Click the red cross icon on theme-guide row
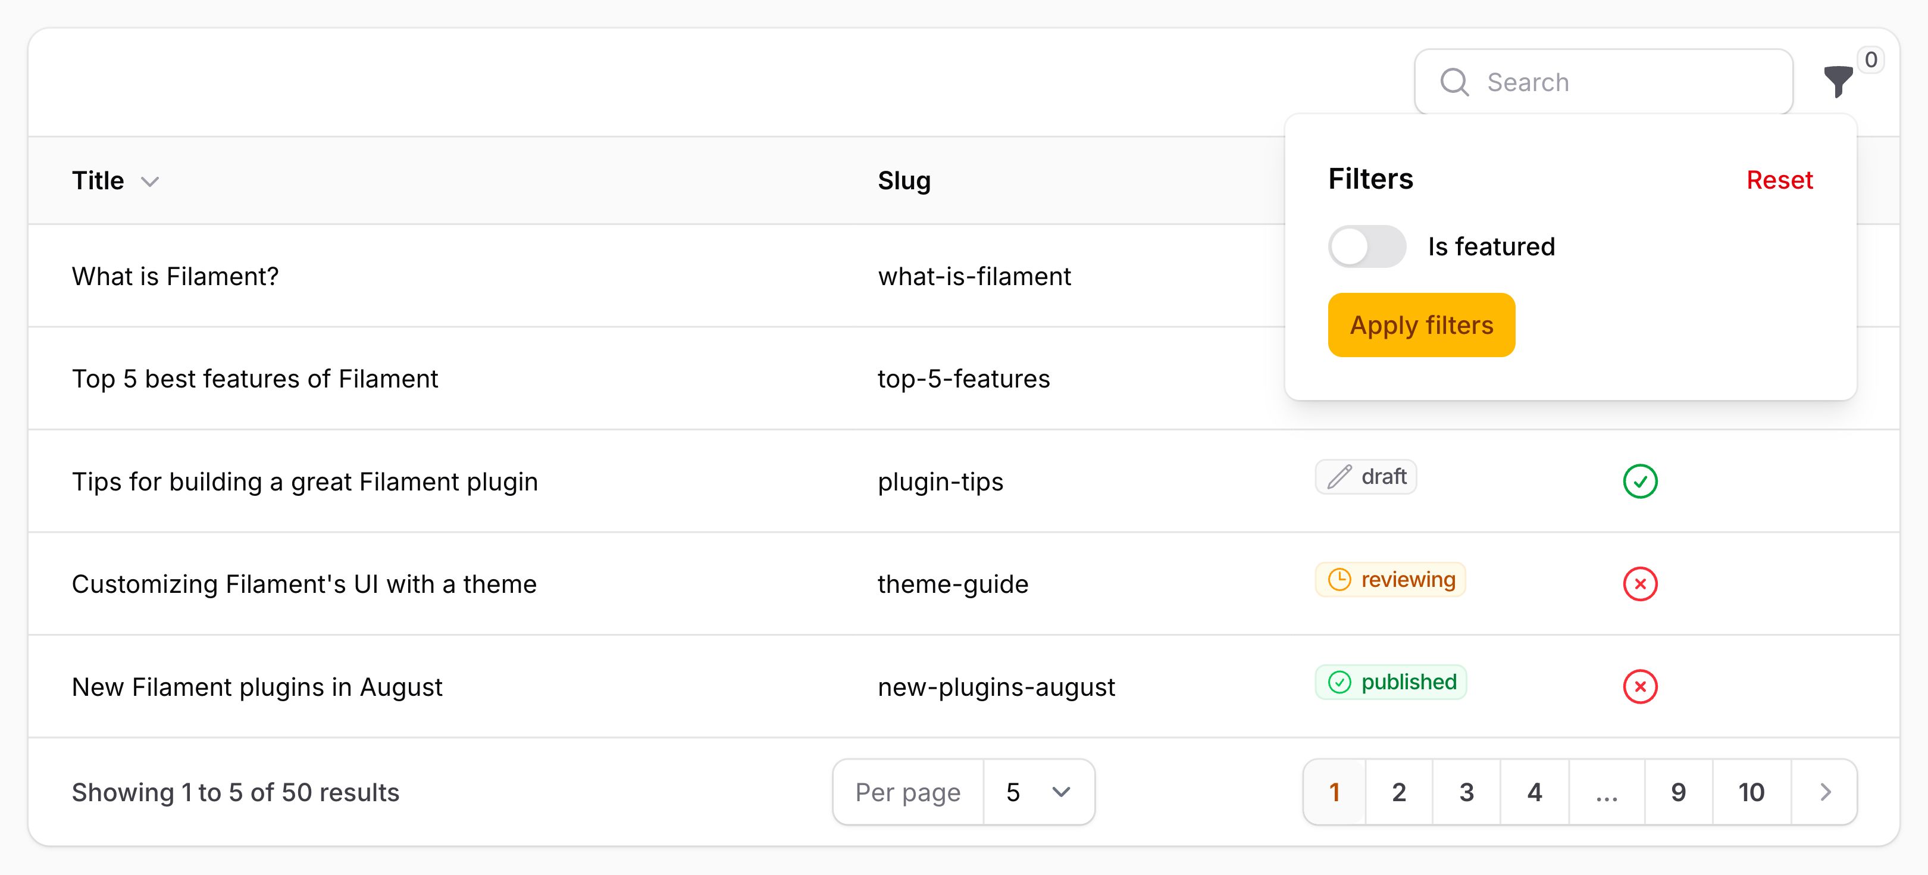This screenshot has width=1928, height=875. tap(1640, 584)
